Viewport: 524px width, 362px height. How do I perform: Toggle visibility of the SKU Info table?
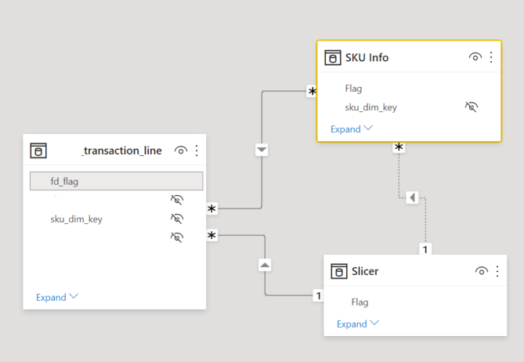click(475, 57)
